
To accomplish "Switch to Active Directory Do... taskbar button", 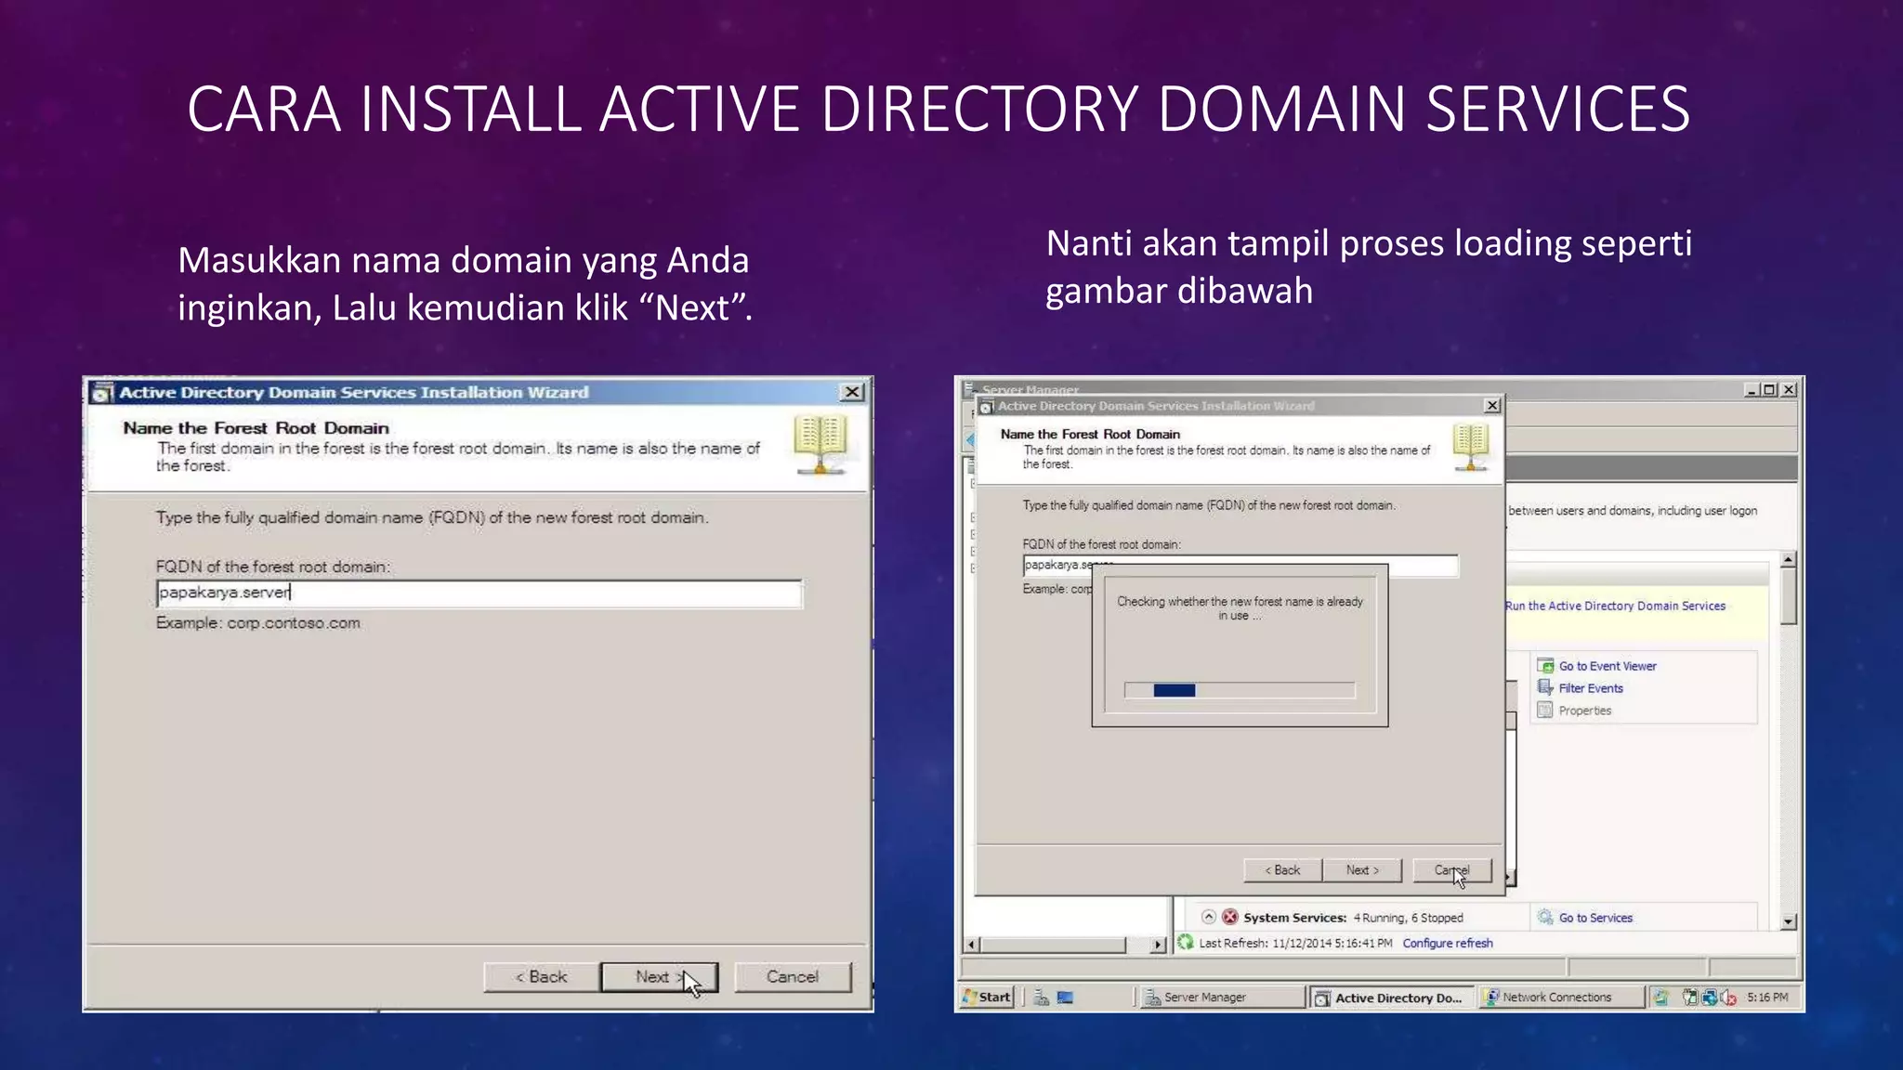I will (1391, 998).
